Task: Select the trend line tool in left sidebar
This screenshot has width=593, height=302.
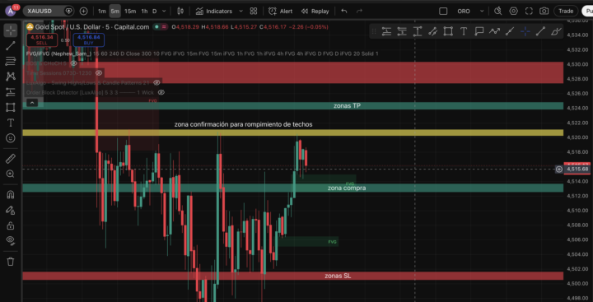Action: tap(11, 46)
